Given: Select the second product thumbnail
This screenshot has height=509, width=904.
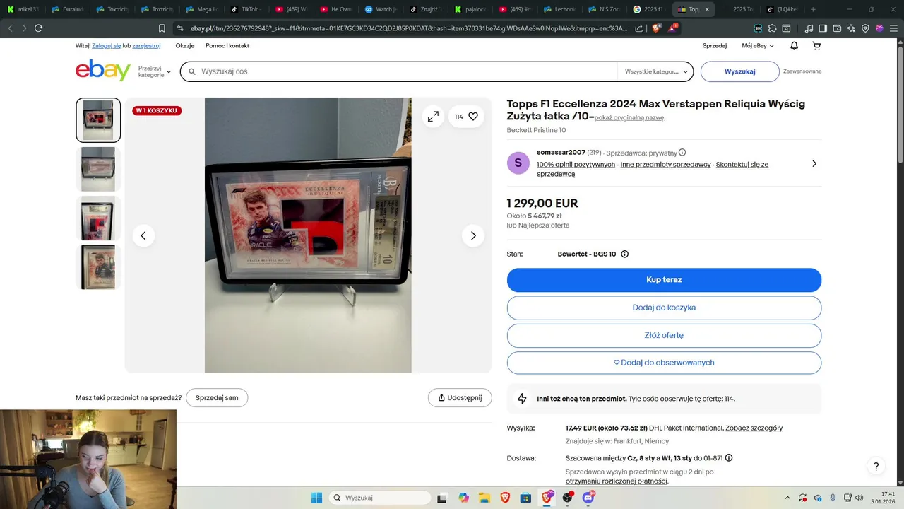Looking at the screenshot, I should click(98, 169).
